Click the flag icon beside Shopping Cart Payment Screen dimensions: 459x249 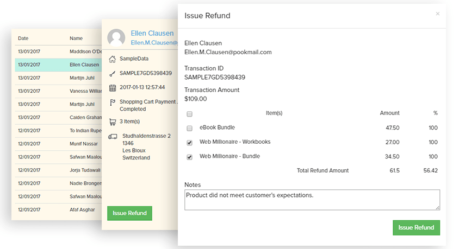(x=113, y=103)
